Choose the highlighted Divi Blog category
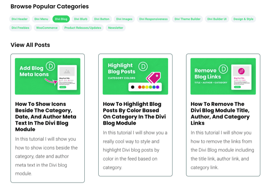 61,19
